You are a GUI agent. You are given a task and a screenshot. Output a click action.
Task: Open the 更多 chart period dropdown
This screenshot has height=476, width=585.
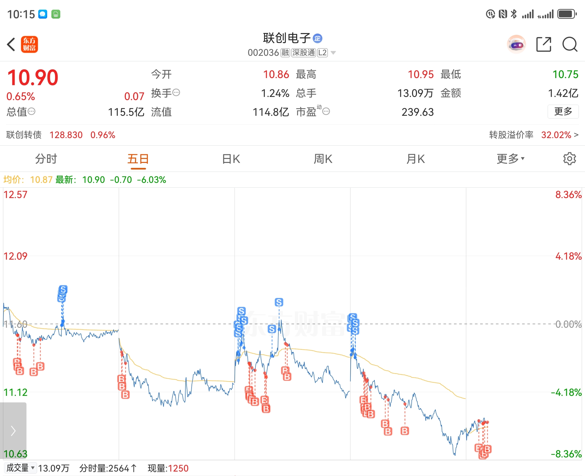click(x=510, y=159)
